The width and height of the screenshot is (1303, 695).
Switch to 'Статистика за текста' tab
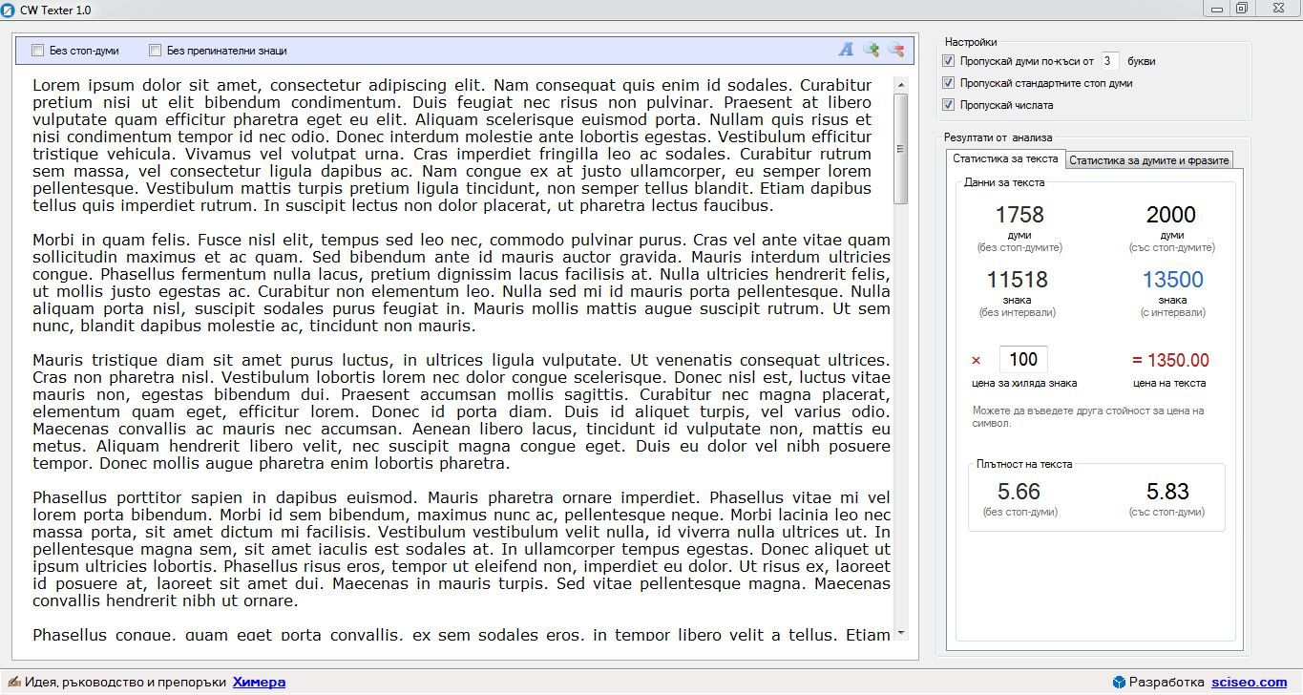(x=1005, y=158)
